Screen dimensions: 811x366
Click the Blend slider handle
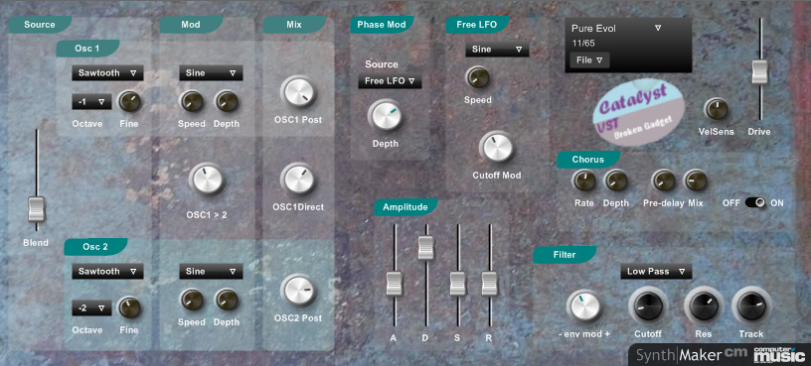tap(37, 209)
